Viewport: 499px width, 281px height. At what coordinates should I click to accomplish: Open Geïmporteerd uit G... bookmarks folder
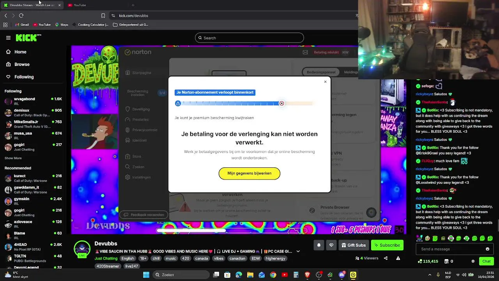(x=131, y=25)
